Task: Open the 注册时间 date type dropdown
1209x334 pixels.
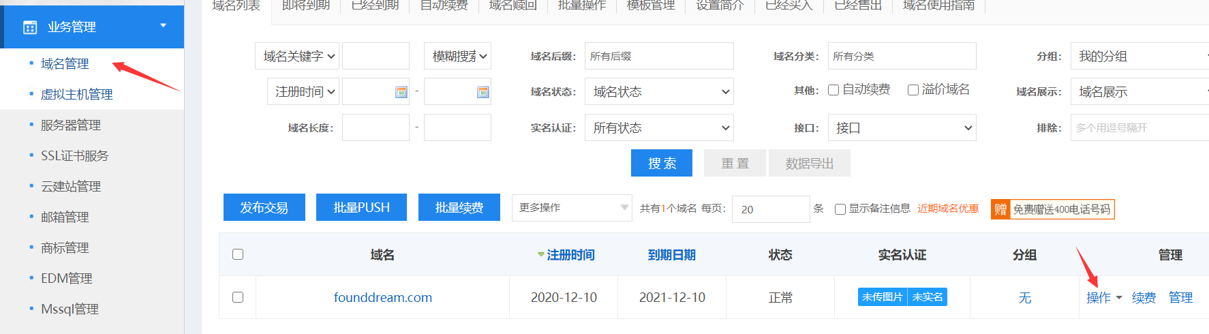Action: [303, 91]
